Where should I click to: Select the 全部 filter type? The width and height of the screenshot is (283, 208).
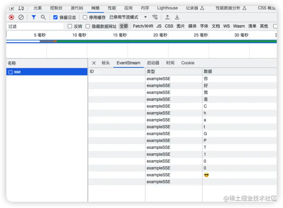click(124, 26)
